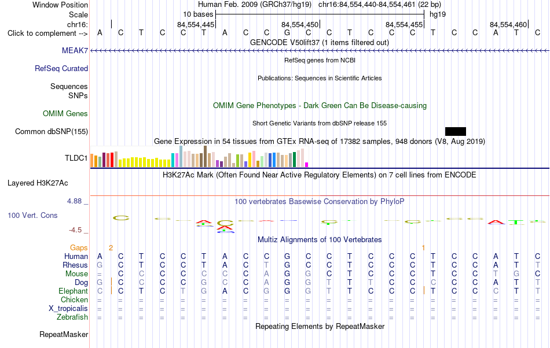The width and height of the screenshot is (550, 348).
Task: Click the Elephant species row label
Action: point(74,291)
